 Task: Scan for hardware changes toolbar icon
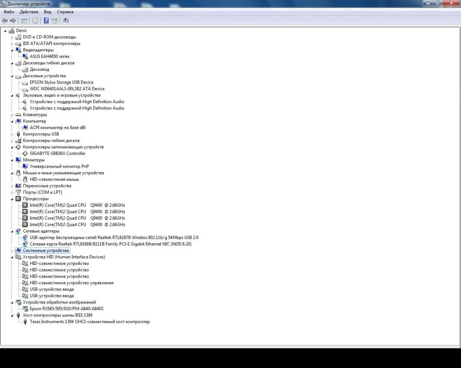66,21
